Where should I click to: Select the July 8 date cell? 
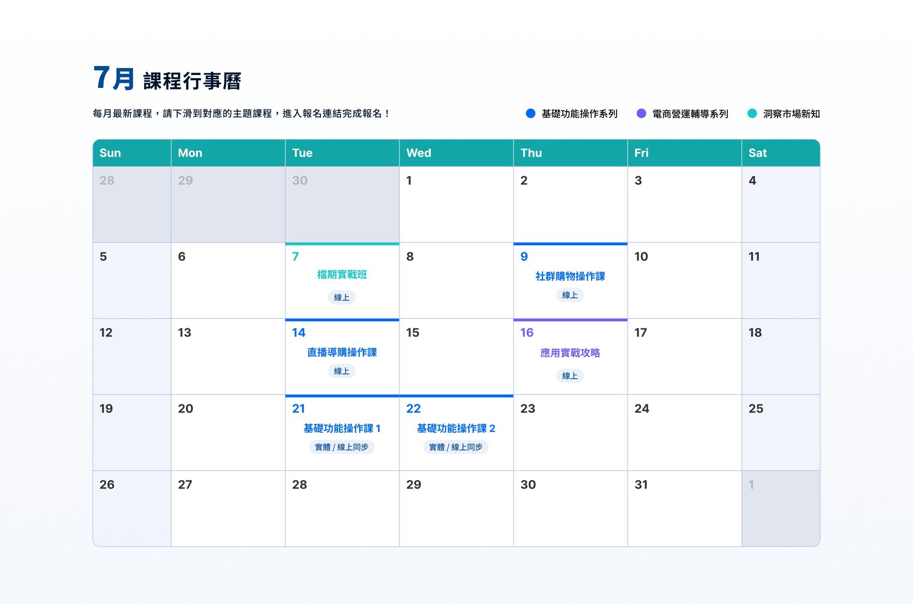(456, 280)
